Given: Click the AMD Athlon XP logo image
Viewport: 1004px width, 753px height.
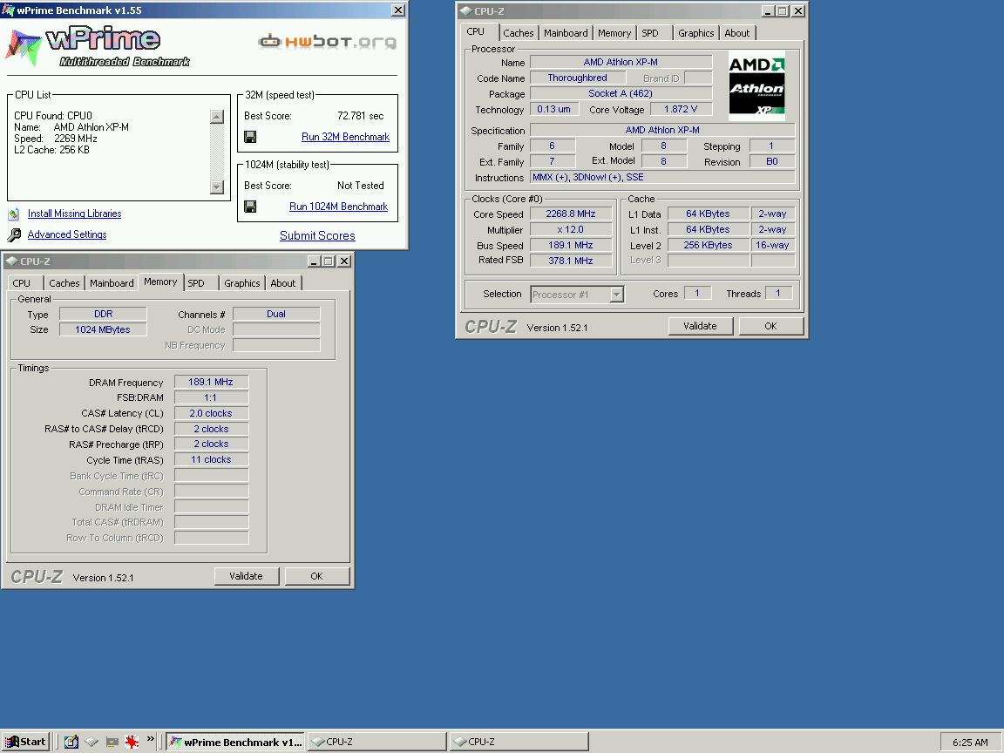Looking at the screenshot, I should point(756,85).
